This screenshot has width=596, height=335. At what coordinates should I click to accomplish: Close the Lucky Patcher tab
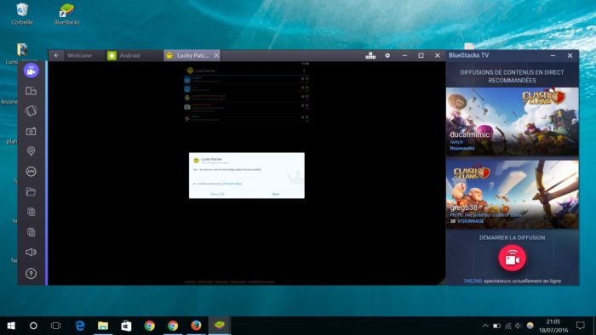(216, 55)
